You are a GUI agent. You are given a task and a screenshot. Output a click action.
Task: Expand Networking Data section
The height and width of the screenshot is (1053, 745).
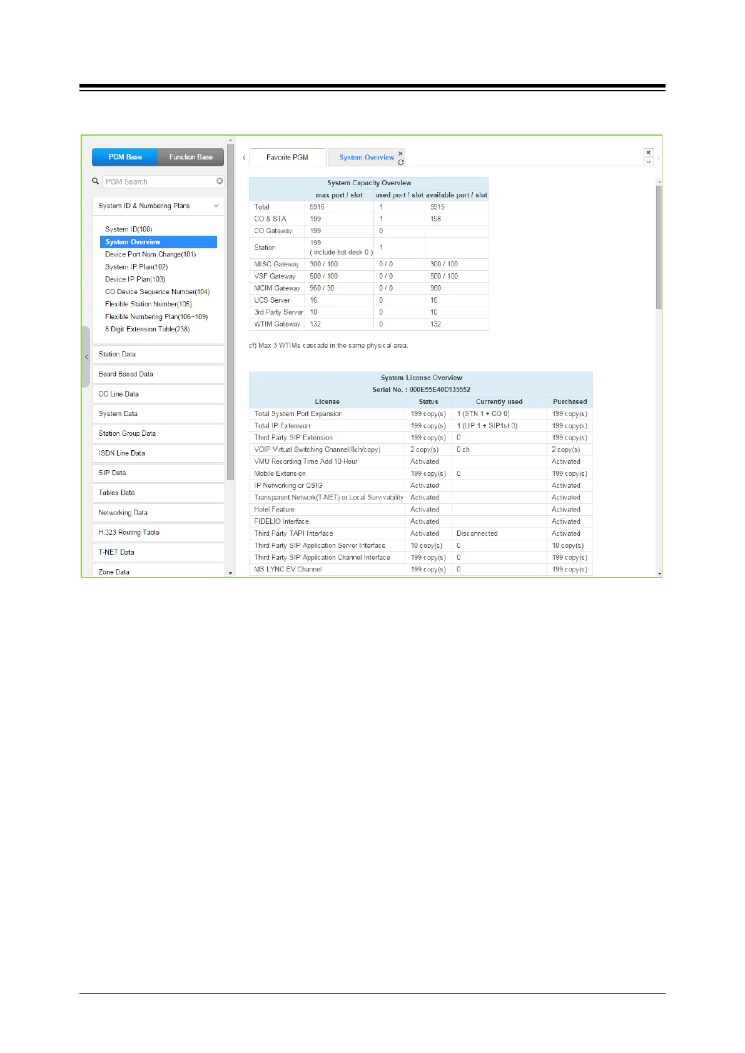click(x=158, y=513)
